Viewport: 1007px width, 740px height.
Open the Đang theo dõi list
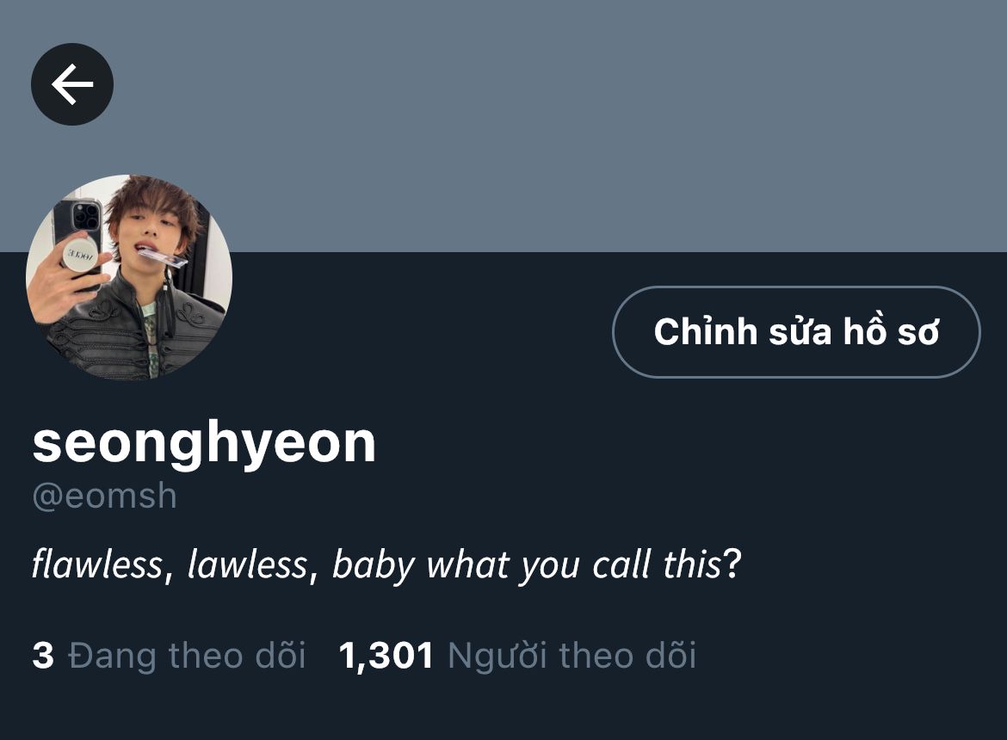[186, 656]
